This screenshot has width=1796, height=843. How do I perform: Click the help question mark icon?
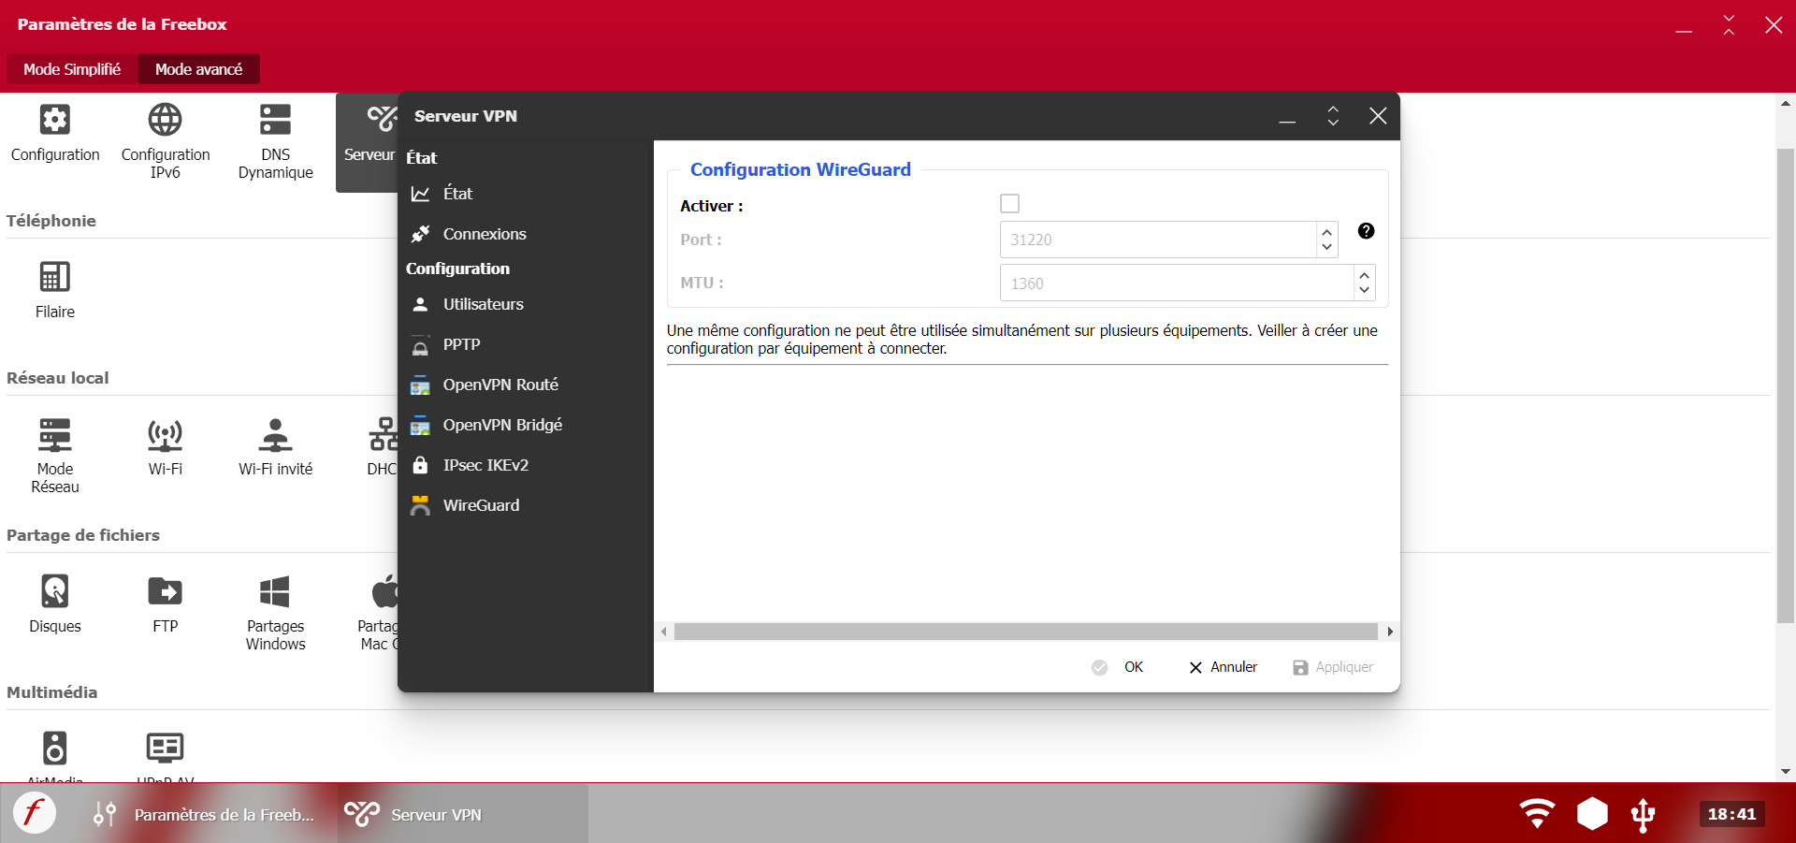pos(1366,231)
